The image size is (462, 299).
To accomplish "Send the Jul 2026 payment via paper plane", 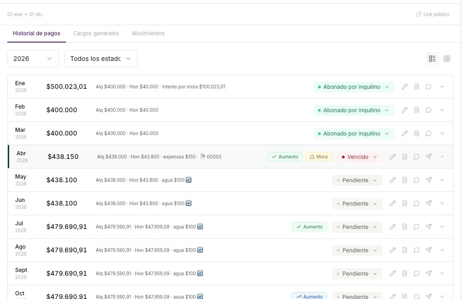I will tap(429, 227).
